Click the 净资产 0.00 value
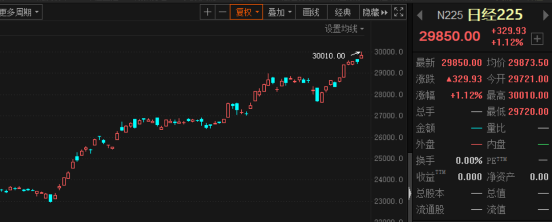The height and width of the screenshot is (222, 552). (x=539, y=177)
